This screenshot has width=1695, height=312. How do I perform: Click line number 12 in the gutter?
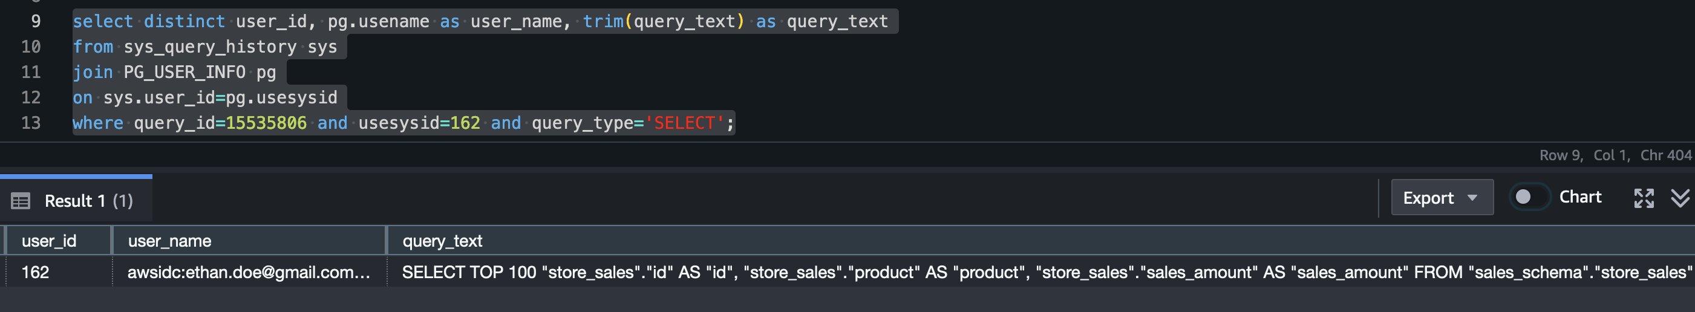point(31,97)
